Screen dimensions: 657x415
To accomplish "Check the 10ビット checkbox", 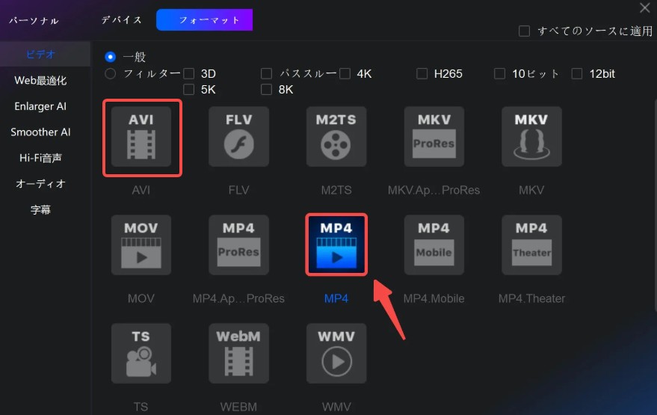I will 499,74.
